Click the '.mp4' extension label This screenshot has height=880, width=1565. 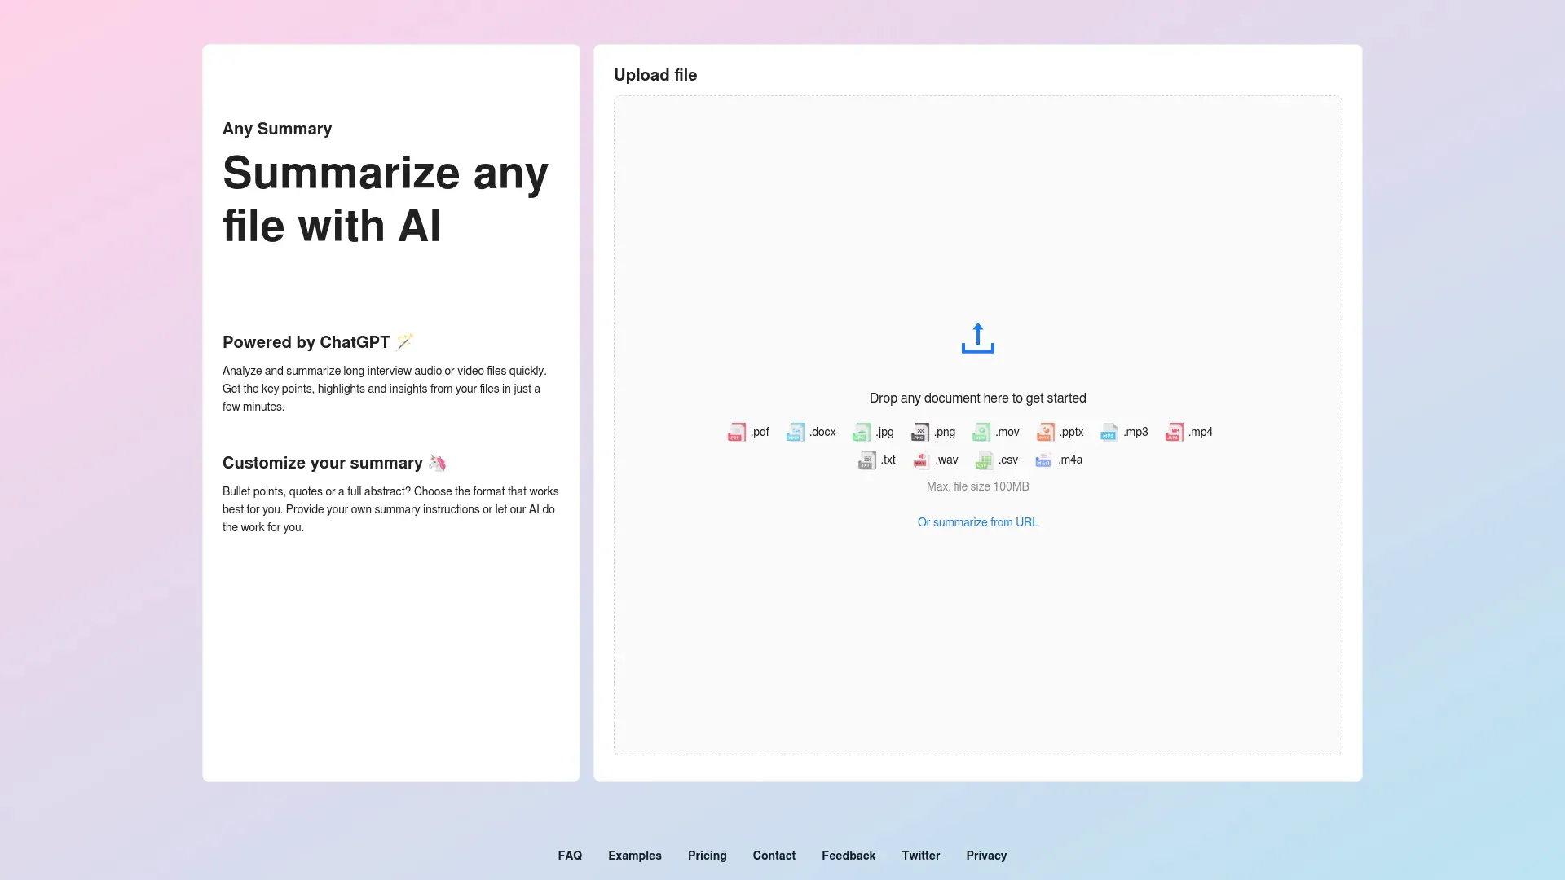1200,432
